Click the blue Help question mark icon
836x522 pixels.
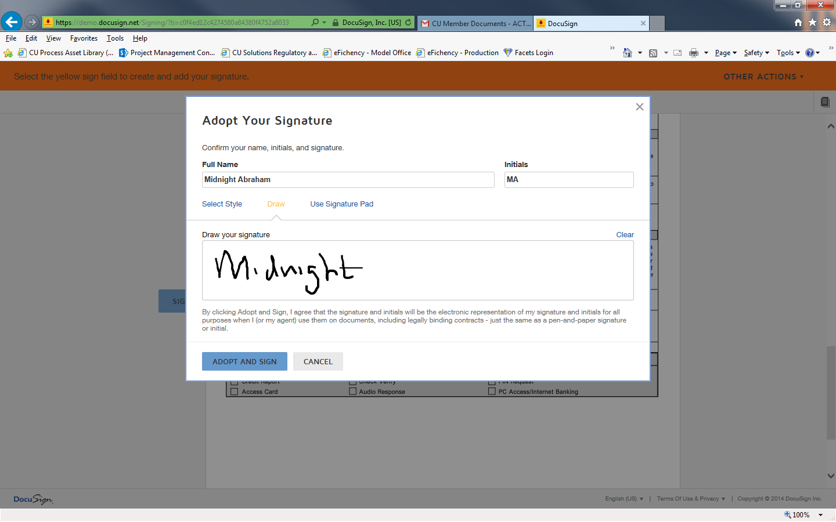pyautogui.click(x=810, y=53)
